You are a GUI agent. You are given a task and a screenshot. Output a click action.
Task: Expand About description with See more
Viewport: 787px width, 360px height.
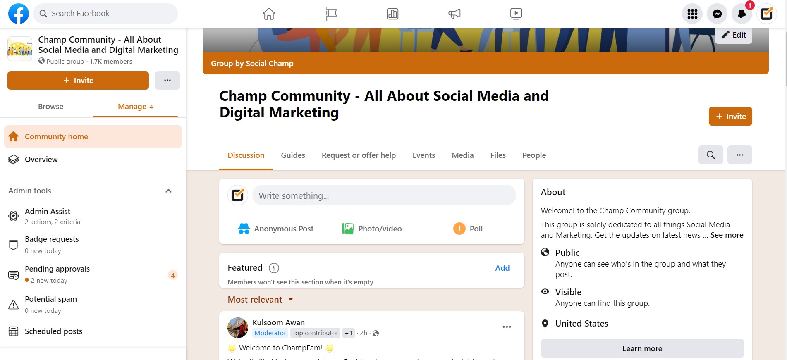click(727, 235)
